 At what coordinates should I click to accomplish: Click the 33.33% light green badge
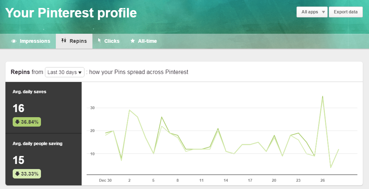(27, 174)
